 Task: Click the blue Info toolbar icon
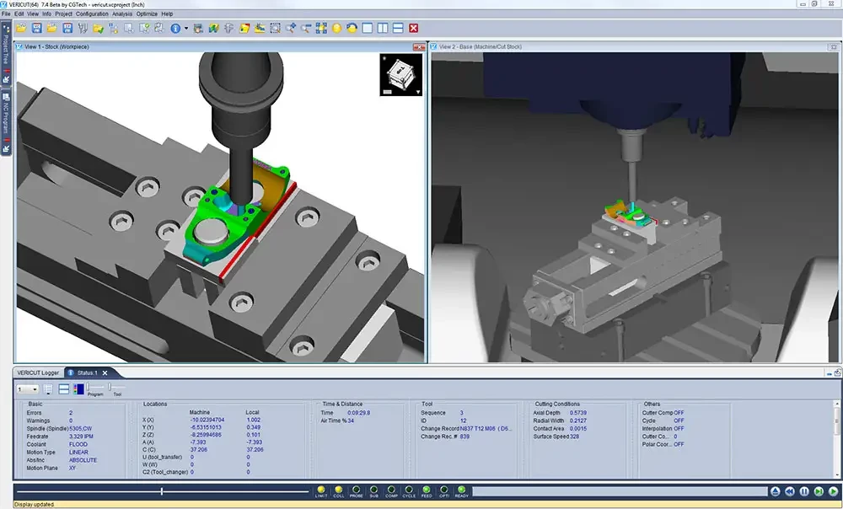pyautogui.click(x=175, y=29)
